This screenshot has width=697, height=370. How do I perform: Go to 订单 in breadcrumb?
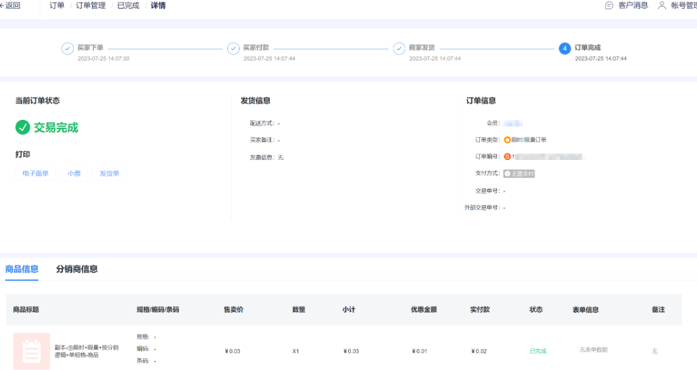pyautogui.click(x=57, y=5)
